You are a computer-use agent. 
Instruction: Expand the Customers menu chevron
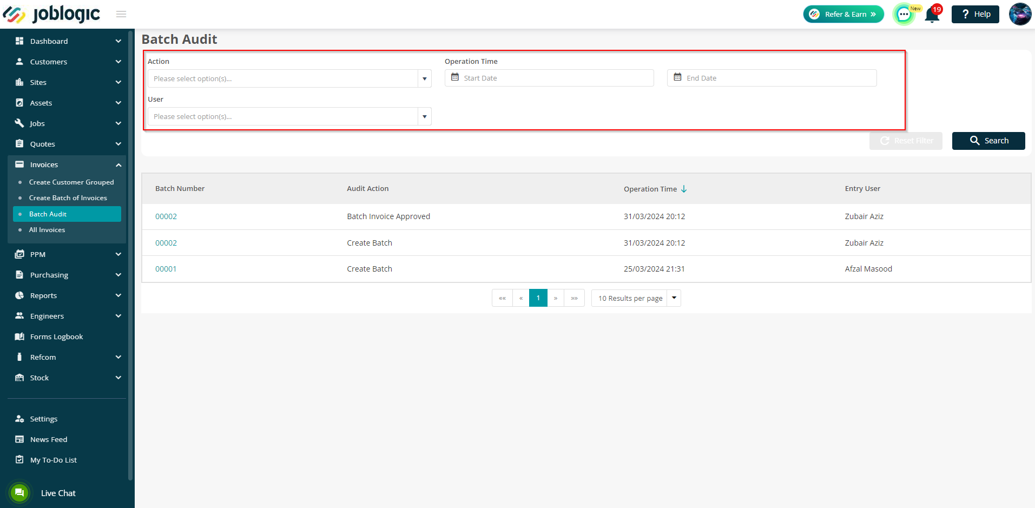[118, 62]
